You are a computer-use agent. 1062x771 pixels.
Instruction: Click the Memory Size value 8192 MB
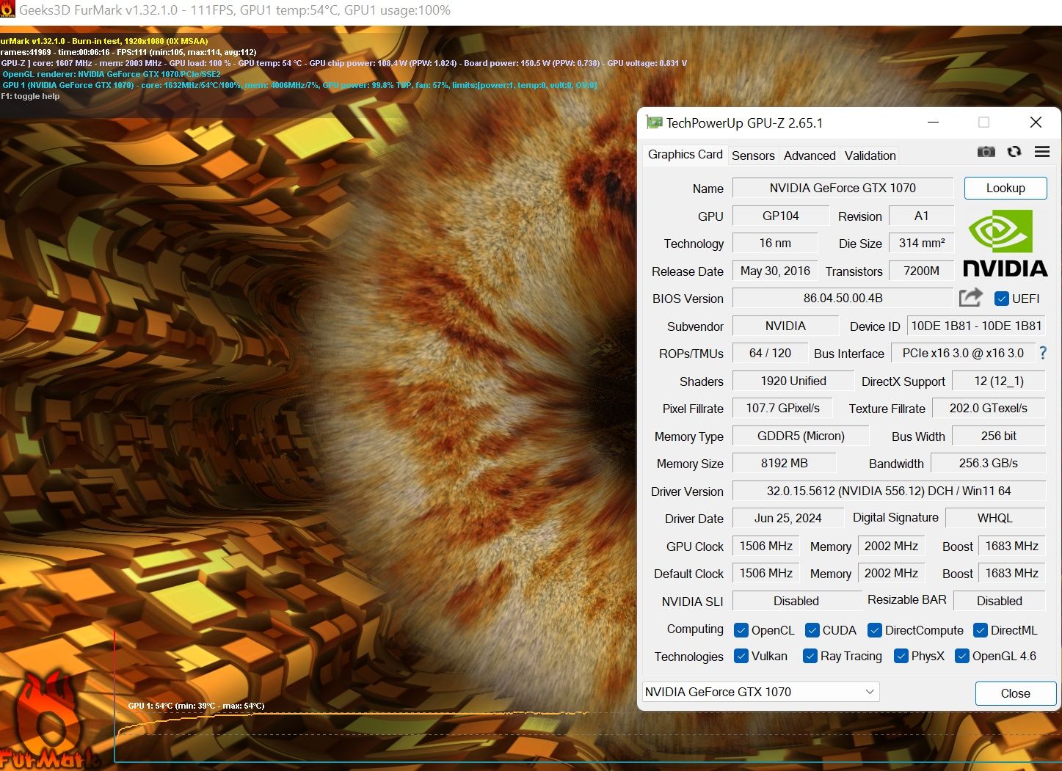(784, 463)
